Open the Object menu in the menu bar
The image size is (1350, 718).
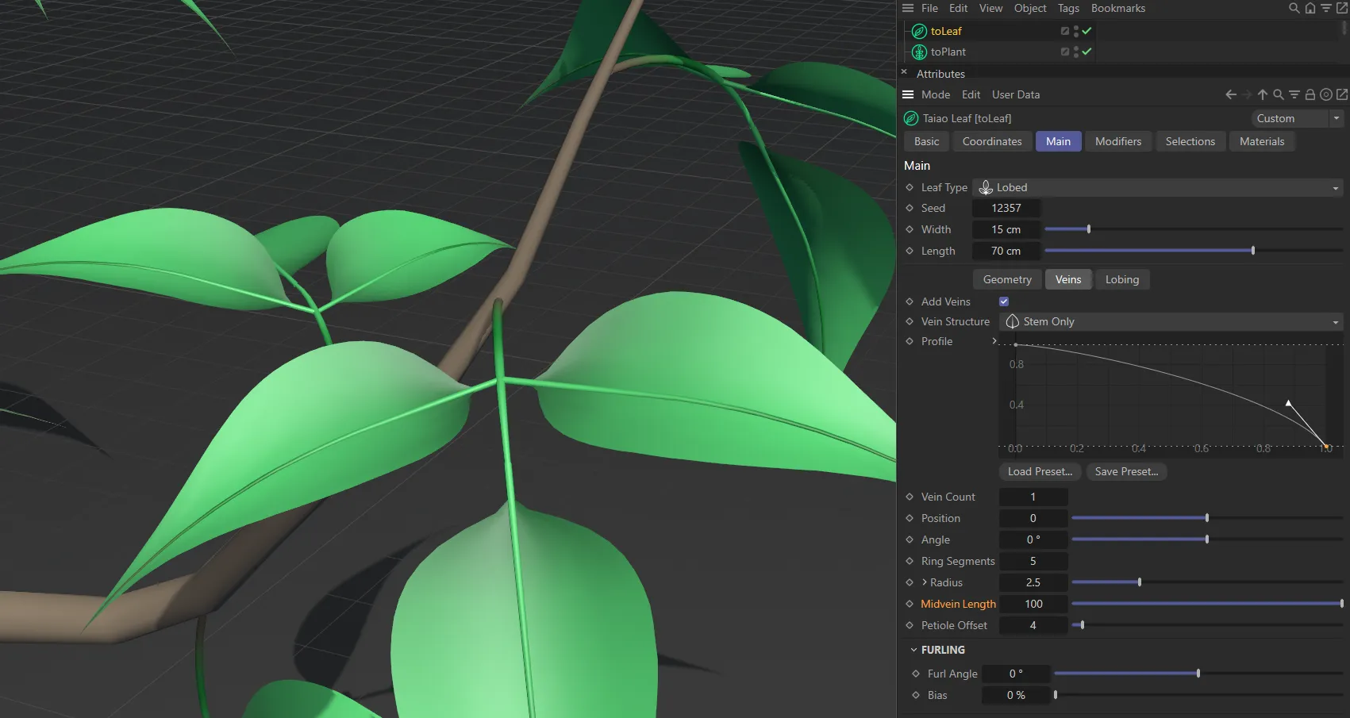point(1030,8)
